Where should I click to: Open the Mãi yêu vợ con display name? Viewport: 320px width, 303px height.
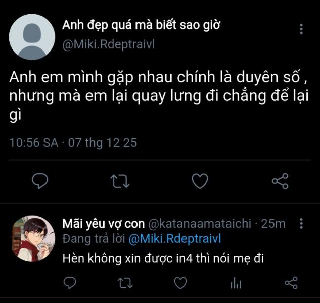(103, 224)
